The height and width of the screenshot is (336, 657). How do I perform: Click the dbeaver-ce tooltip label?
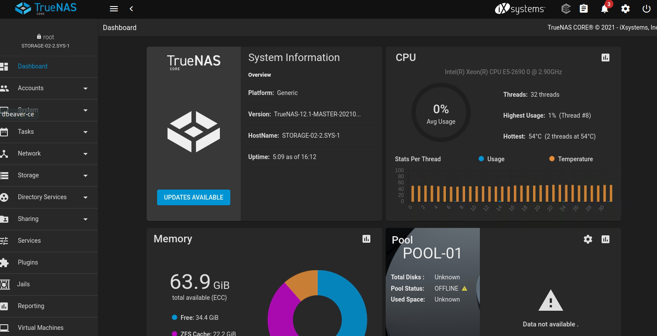[x=18, y=114]
